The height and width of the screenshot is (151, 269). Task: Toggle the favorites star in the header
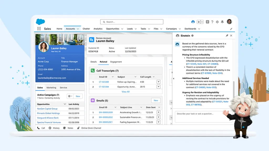[x=199, y=22]
